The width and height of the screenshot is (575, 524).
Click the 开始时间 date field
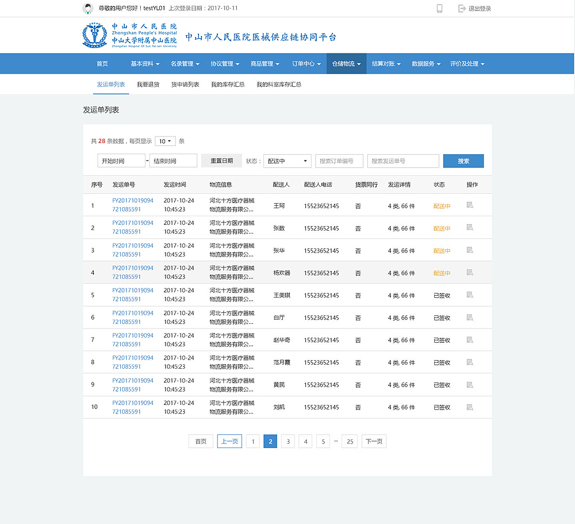tap(121, 160)
